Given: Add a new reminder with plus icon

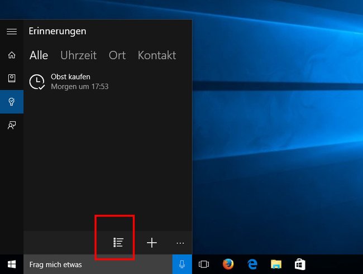Looking at the screenshot, I should pos(152,243).
